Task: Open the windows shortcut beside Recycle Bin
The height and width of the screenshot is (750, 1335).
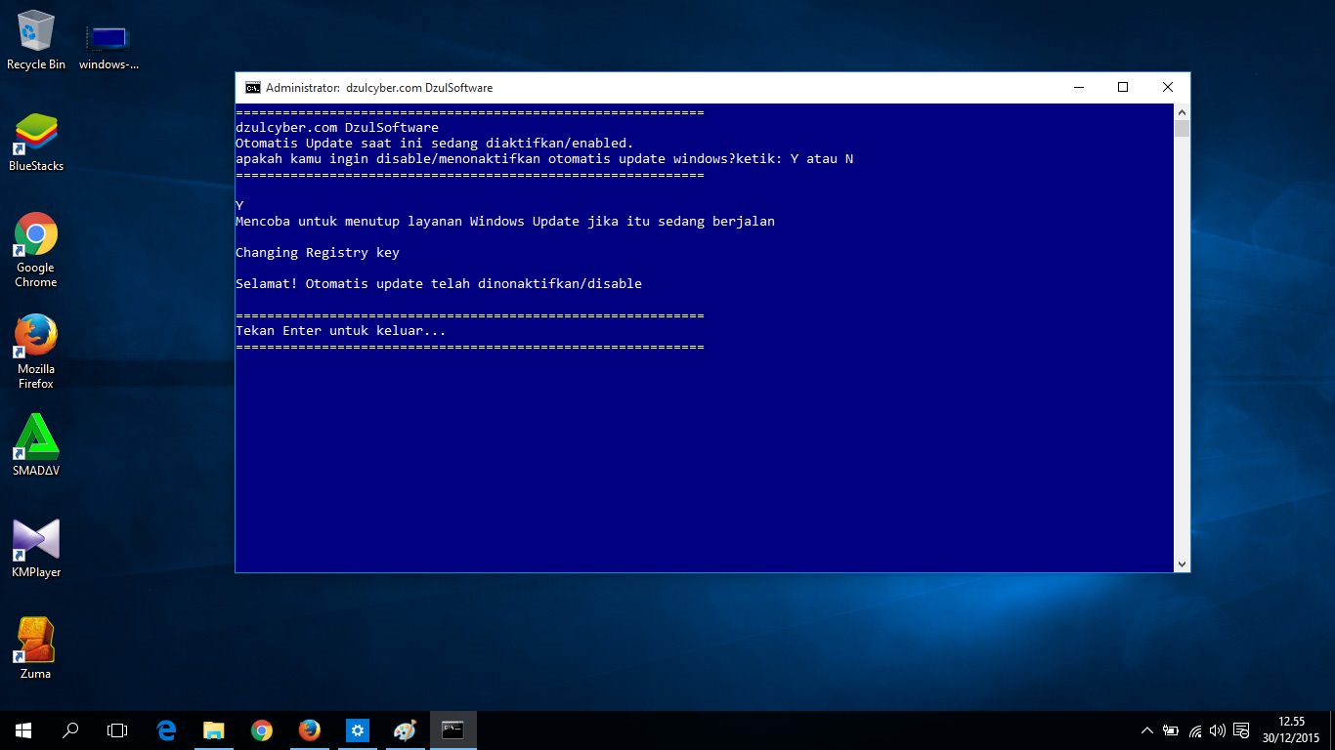Action: pyautogui.click(x=108, y=34)
